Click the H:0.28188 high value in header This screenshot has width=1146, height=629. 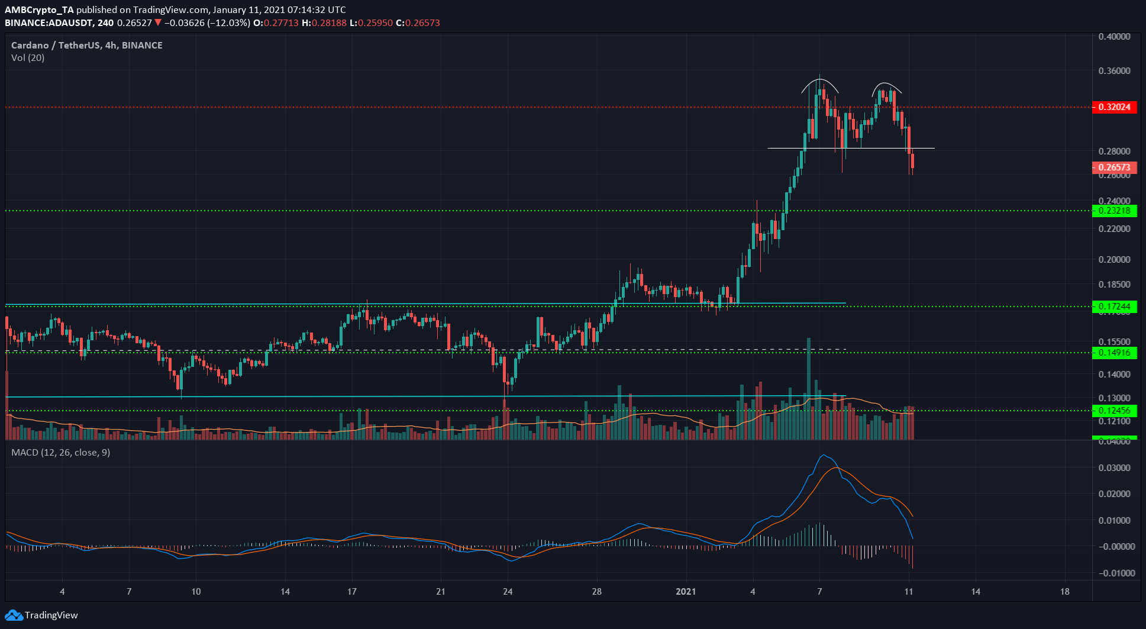(324, 23)
